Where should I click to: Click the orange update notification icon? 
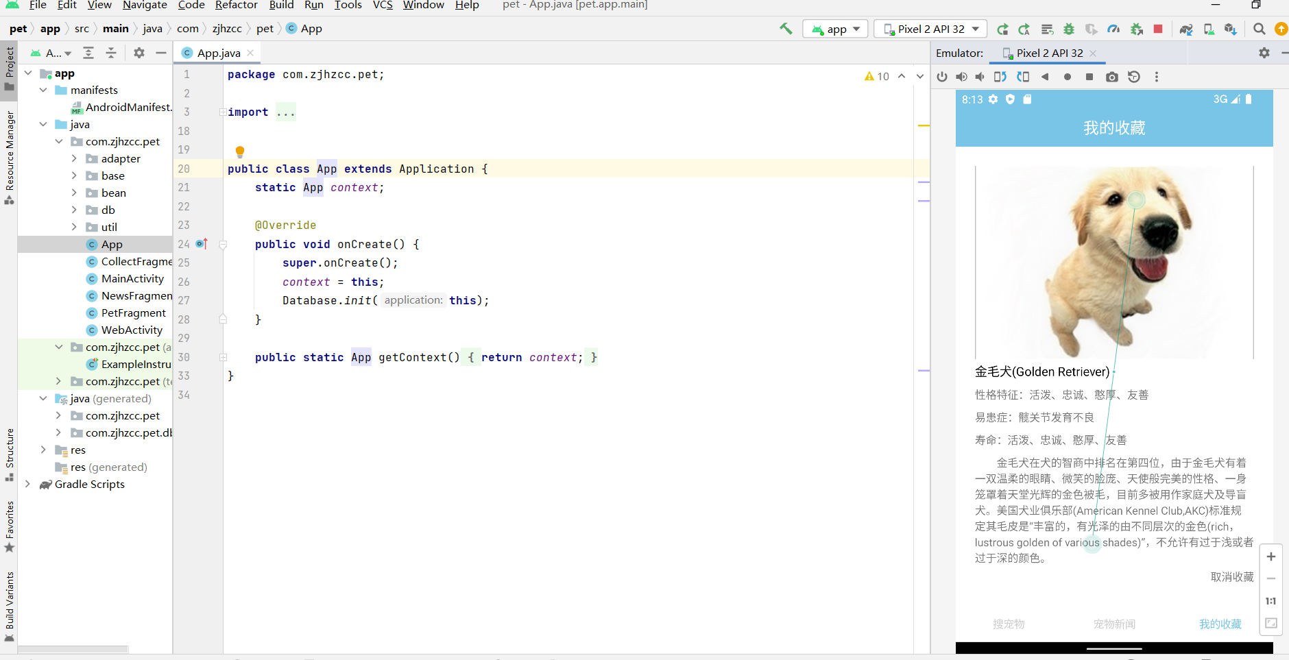[x=1281, y=29]
